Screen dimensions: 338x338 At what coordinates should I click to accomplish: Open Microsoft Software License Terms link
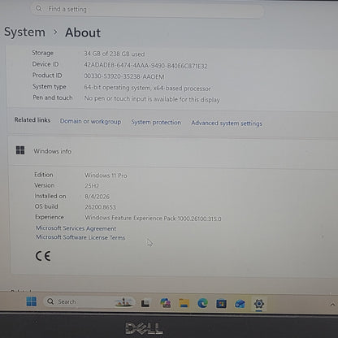click(x=80, y=237)
